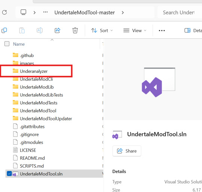Click the Rename toolbar icon
Image resolution: width=202 pixels, height=192 pixels.
pos(40,30)
